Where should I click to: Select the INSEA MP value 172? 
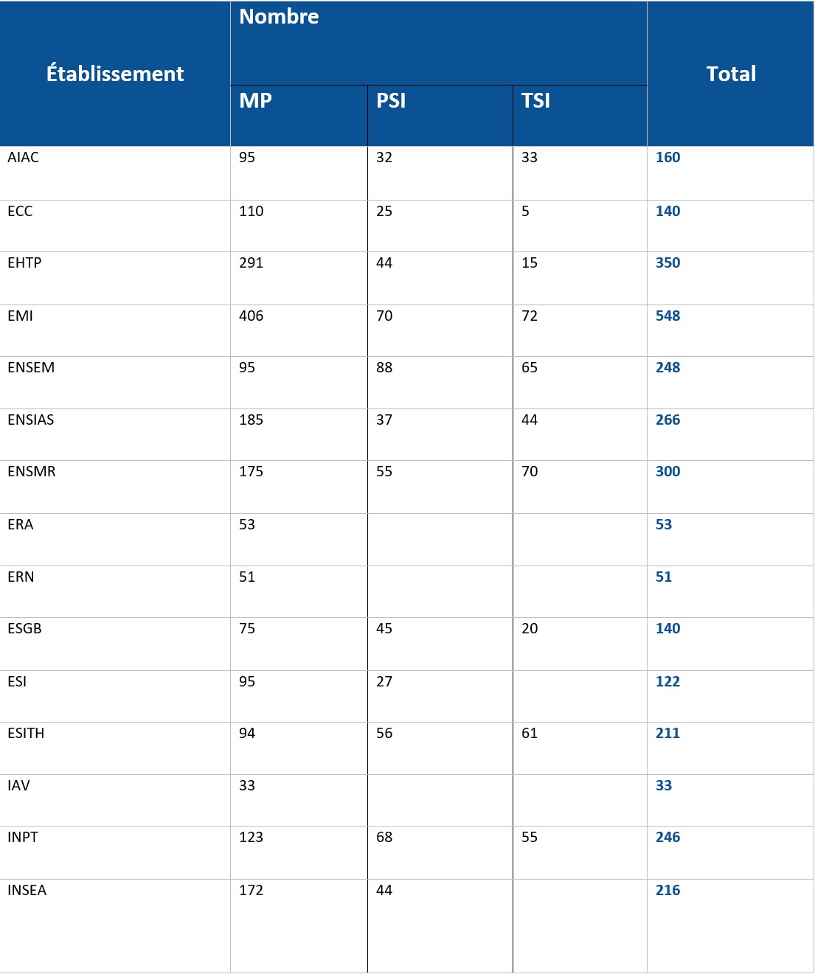(x=251, y=890)
